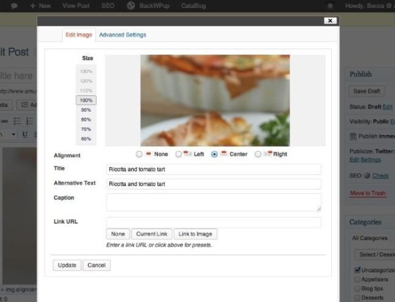The height and width of the screenshot is (302, 395).
Task: Click the calendar icon beside Publish immediately
Action: pos(353,136)
